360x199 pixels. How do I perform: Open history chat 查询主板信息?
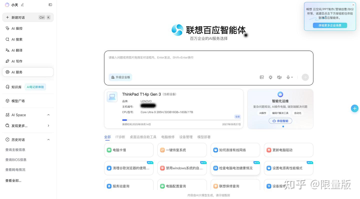click(15, 150)
